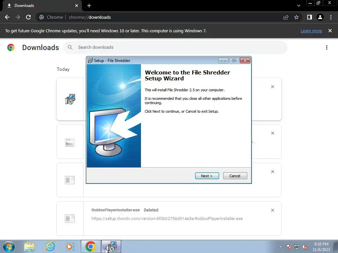Switch to Chrome in the taskbar

(91, 246)
